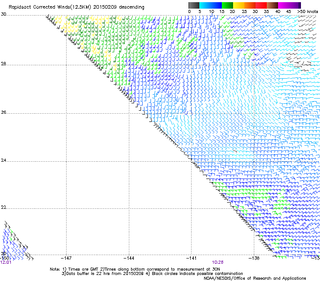This screenshot has width=320, height=281.
Task: Click the NOAA/NESDIS credit line
Action: [x=255, y=278]
